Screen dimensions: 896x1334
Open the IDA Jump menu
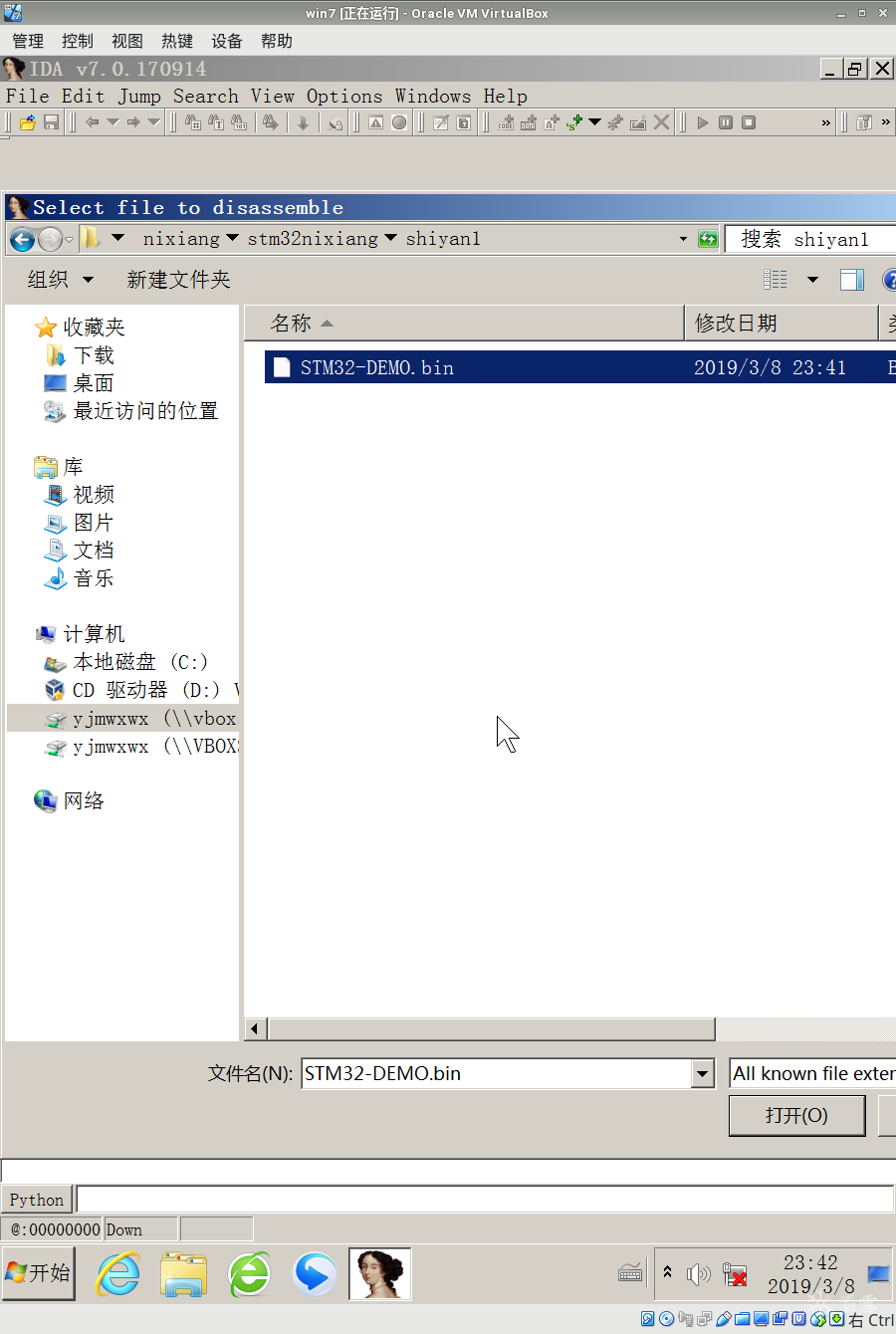coord(139,97)
